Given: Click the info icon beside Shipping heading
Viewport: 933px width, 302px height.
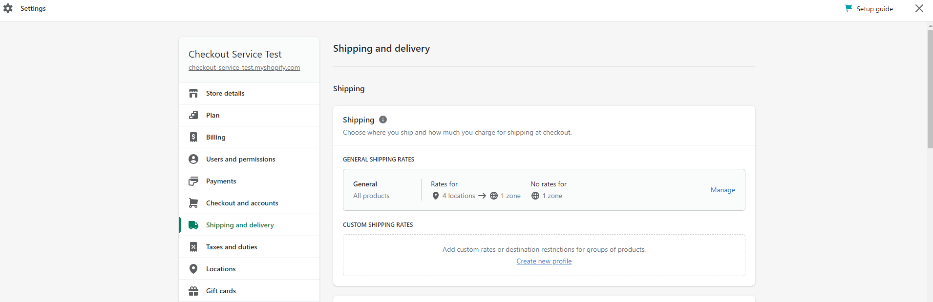Looking at the screenshot, I should (383, 120).
